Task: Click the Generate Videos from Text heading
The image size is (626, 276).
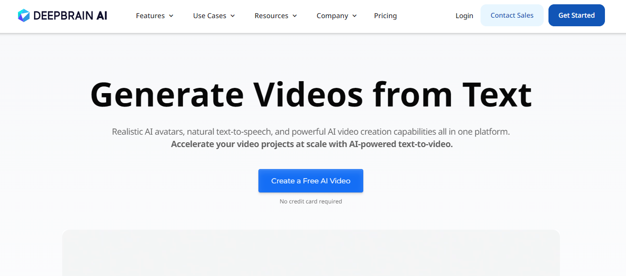Action: (311, 94)
